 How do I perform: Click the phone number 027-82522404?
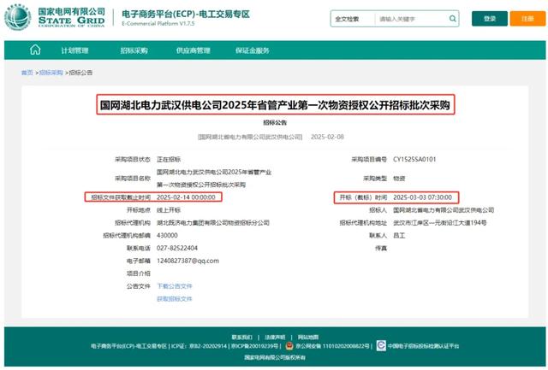coord(177,248)
